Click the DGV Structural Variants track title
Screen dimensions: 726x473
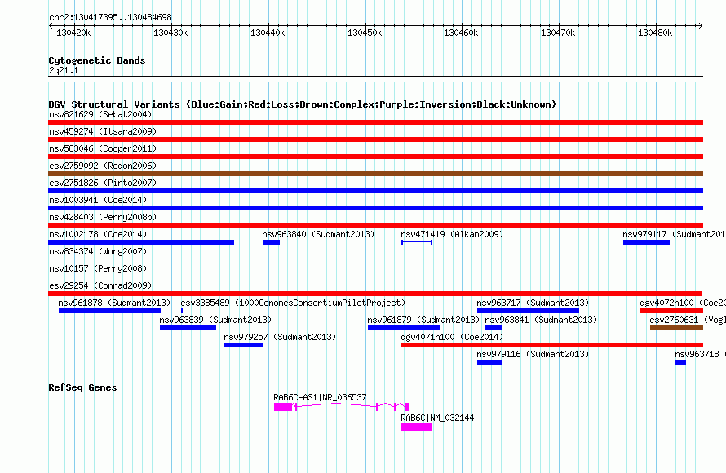click(x=302, y=104)
